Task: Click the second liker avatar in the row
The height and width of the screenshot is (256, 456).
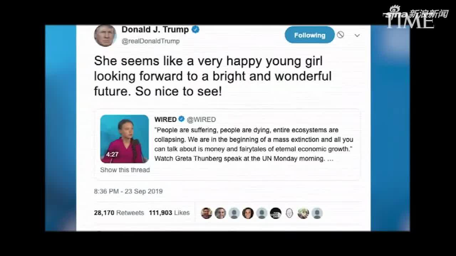Action: tap(220, 213)
